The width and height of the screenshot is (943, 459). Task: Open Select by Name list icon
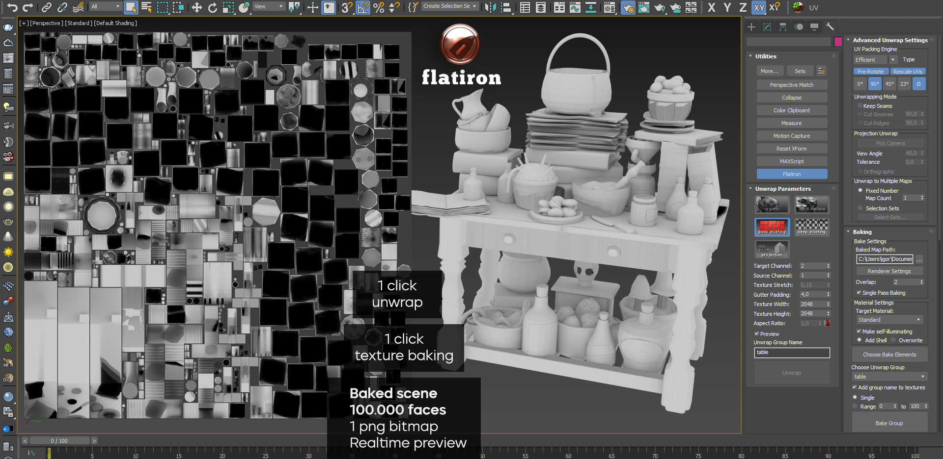click(146, 7)
